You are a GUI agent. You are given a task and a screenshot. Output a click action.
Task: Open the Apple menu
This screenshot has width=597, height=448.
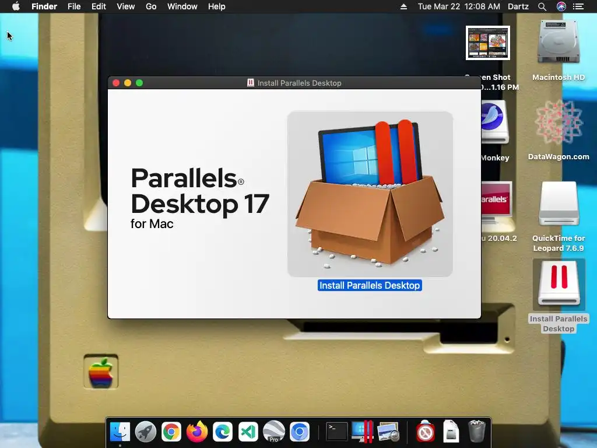(x=16, y=6)
